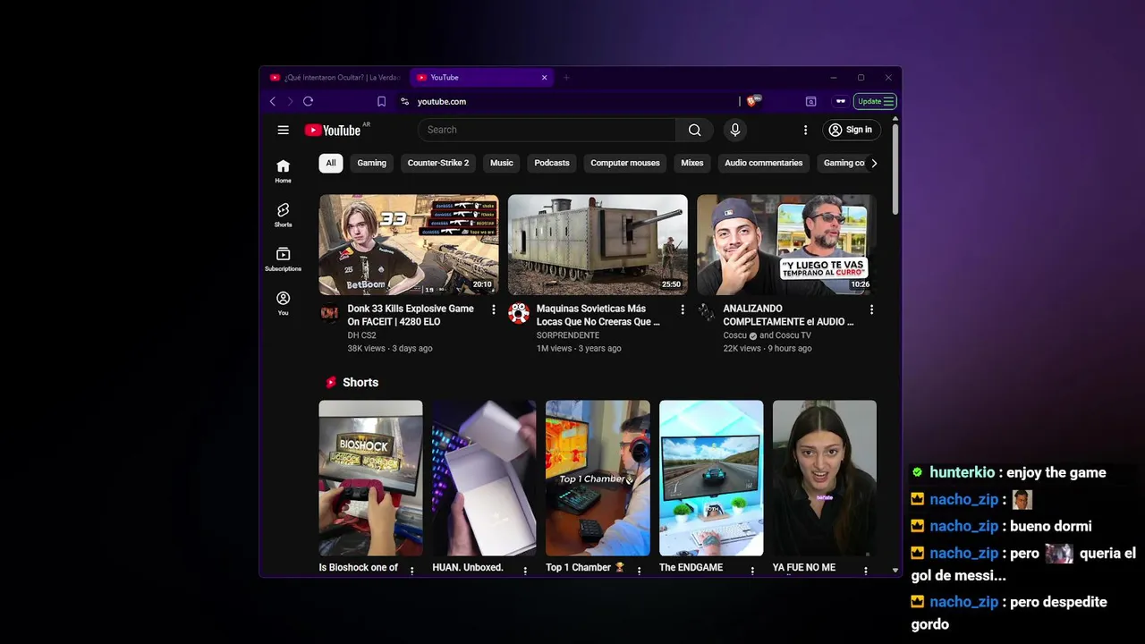Open the Top 1 Chamber short thumbnail
Viewport: 1145px width, 644px height.
(598, 478)
